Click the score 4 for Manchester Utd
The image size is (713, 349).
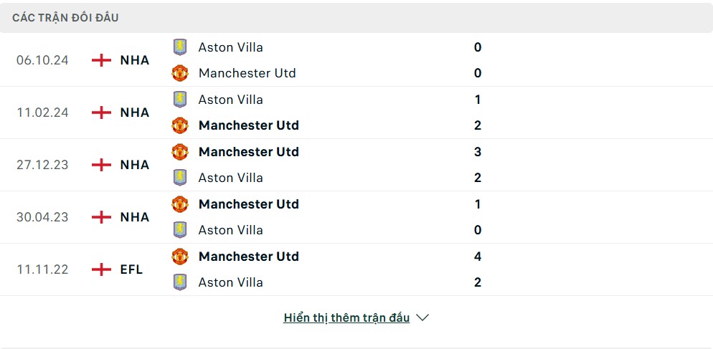point(478,257)
